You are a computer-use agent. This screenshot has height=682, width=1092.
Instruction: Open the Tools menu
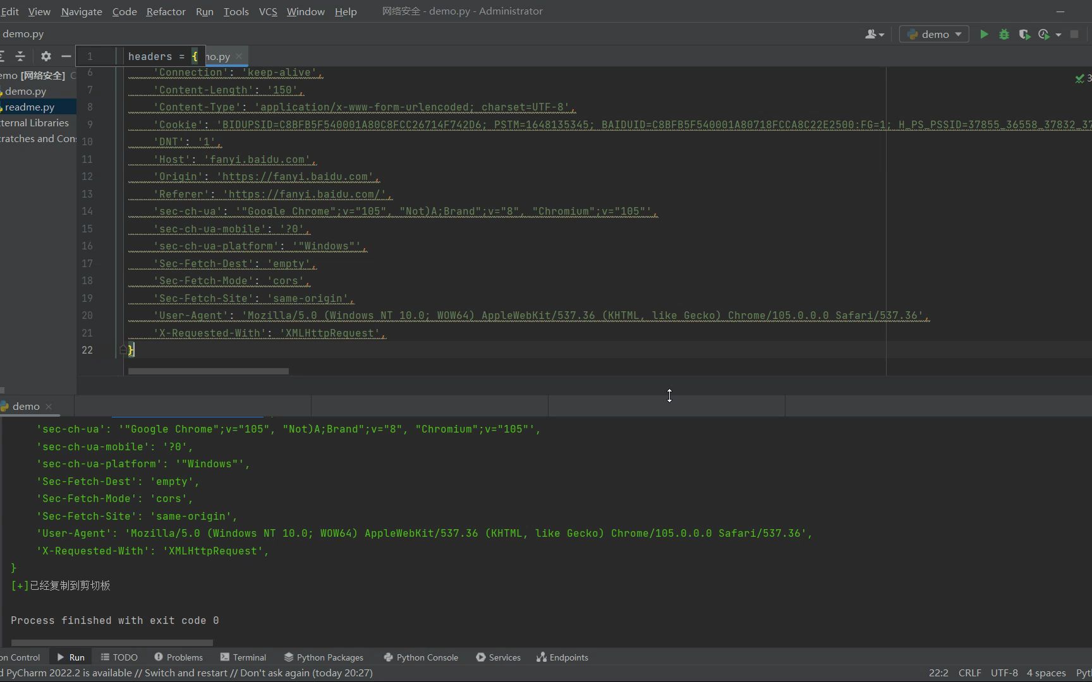click(236, 11)
